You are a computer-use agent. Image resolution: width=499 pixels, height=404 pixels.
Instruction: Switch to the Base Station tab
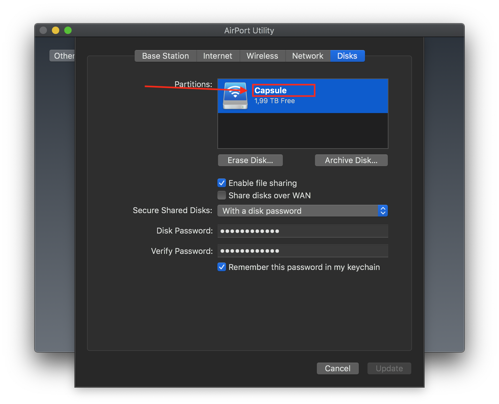(166, 56)
